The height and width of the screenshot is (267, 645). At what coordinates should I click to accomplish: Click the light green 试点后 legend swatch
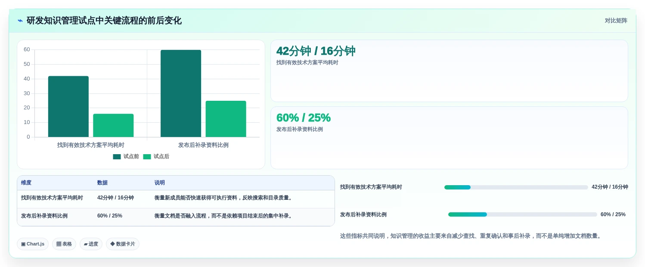coord(147,157)
